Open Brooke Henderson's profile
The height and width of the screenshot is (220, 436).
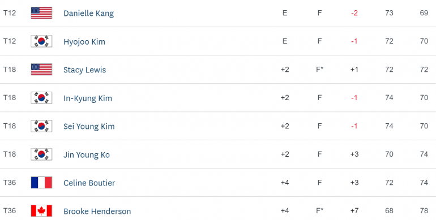tap(97, 211)
